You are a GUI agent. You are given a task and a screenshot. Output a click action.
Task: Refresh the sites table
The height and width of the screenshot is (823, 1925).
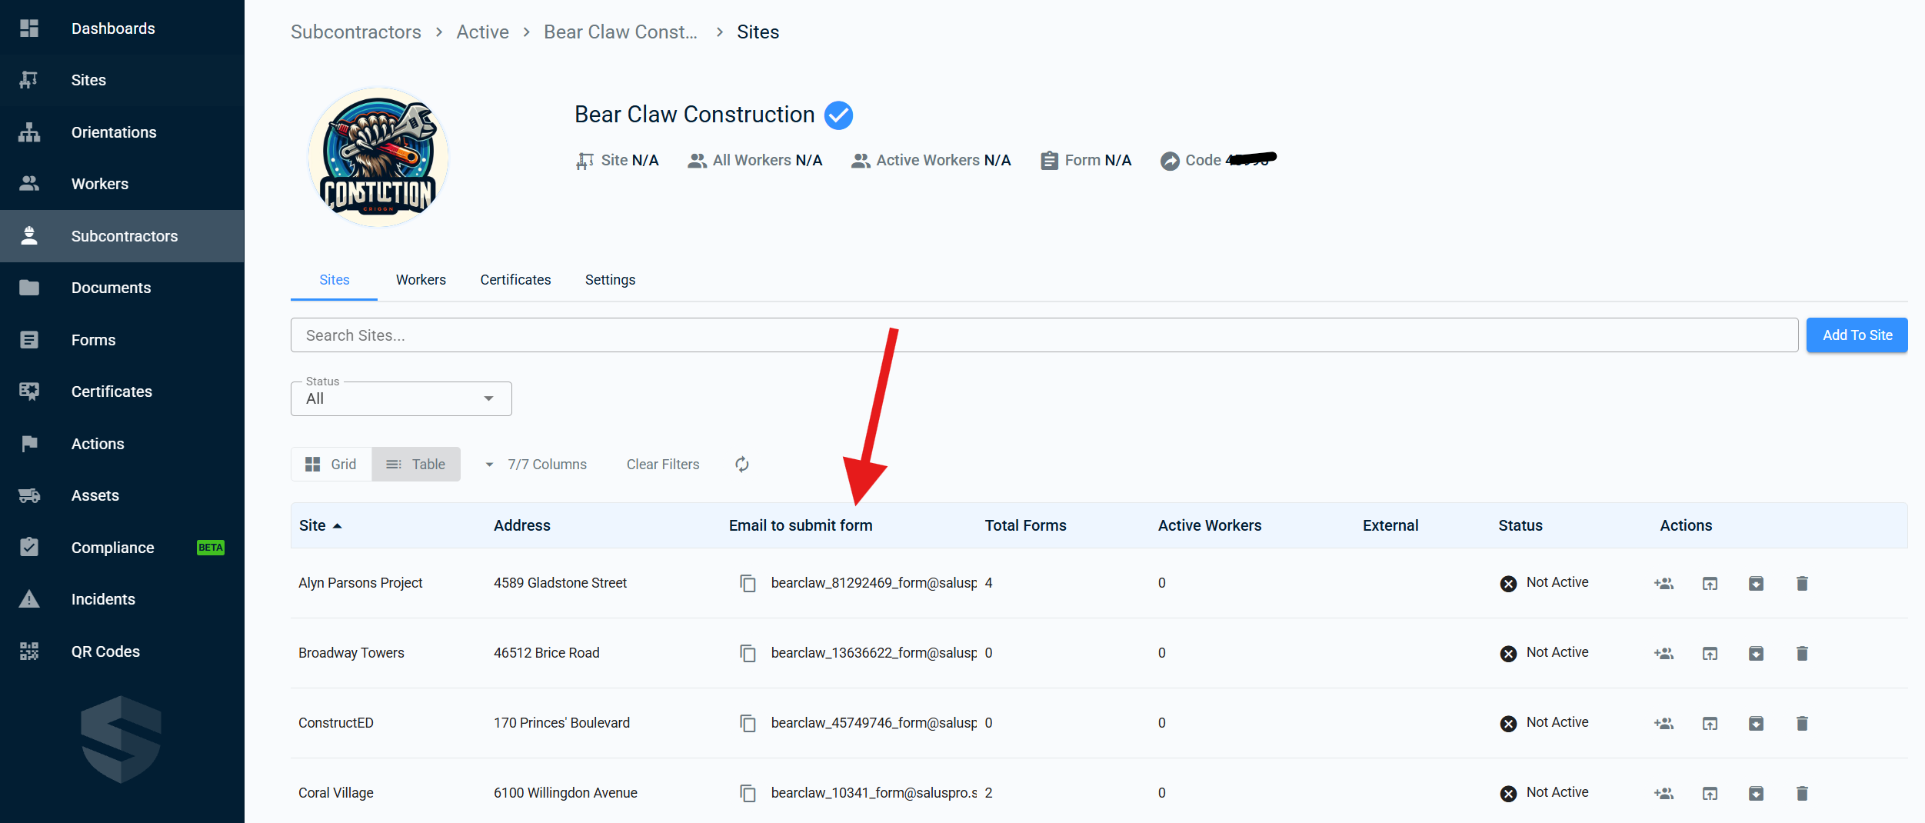coord(741,464)
